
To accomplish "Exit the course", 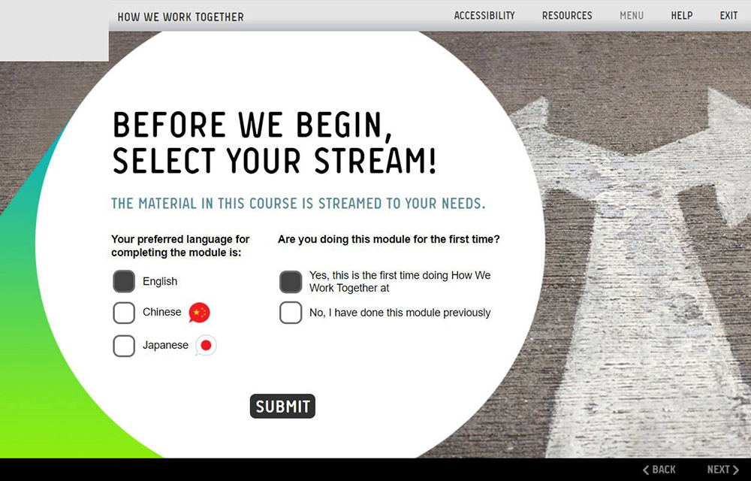I will 728,16.
